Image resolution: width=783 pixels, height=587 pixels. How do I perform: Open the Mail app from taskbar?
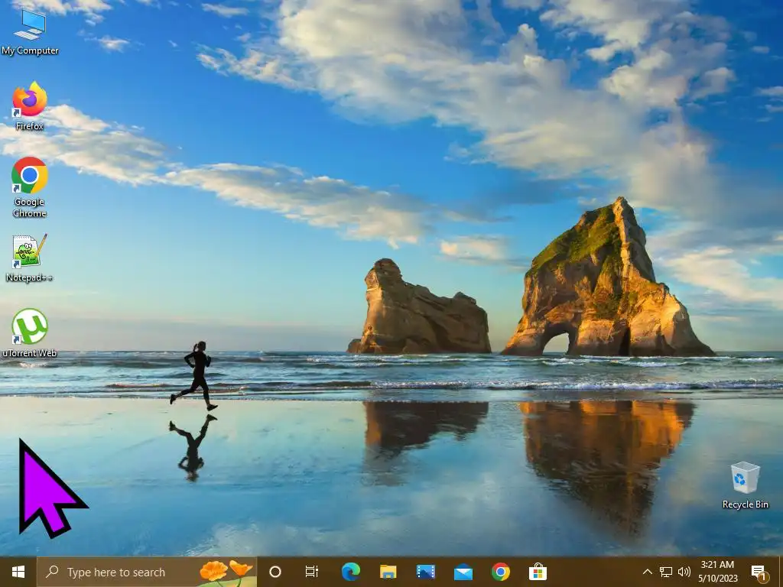coord(463,572)
